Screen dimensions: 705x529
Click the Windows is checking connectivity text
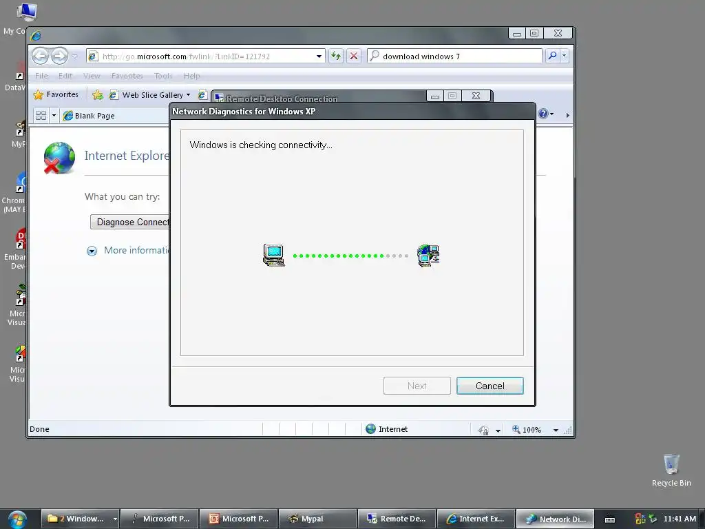tap(261, 145)
